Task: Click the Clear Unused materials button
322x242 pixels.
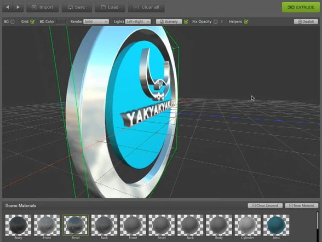Action: 265,205
